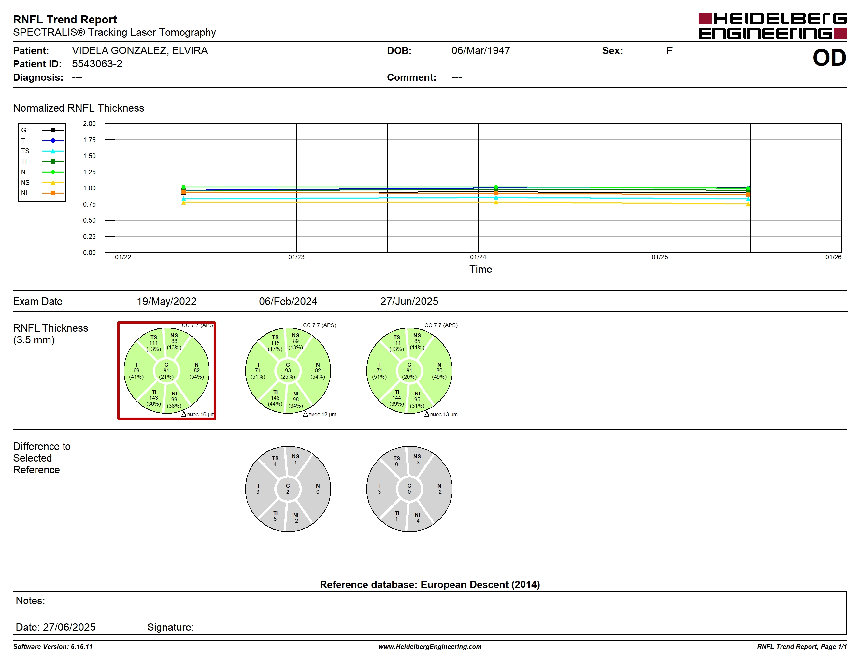Click RNFL Trend Report, Page 1/1 footer

(x=802, y=647)
